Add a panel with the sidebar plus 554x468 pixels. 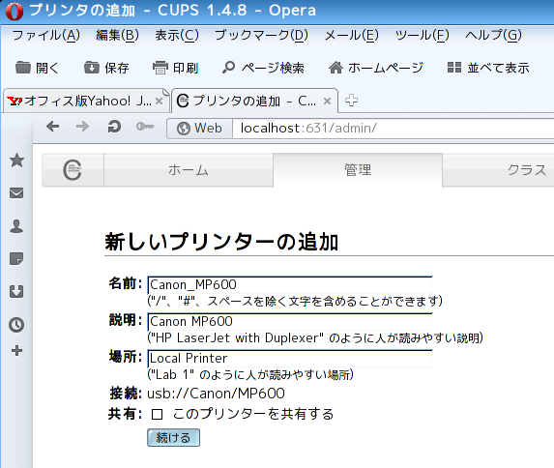[x=16, y=351]
